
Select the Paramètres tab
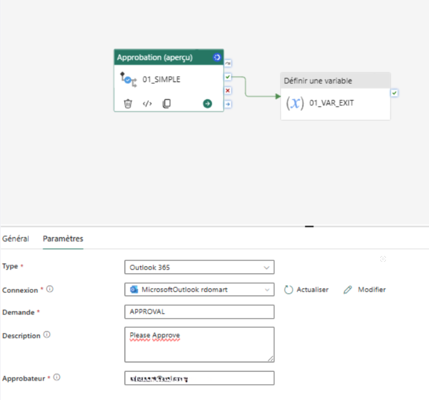(x=63, y=239)
